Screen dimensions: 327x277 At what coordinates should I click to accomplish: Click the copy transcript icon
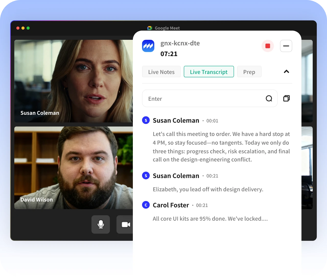286,98
